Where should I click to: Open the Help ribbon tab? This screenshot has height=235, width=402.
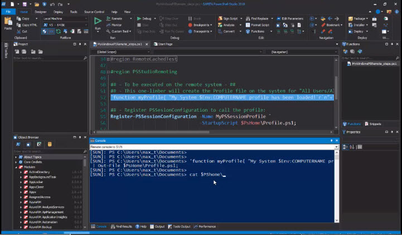pyautogui.click(x=114, y=12)
